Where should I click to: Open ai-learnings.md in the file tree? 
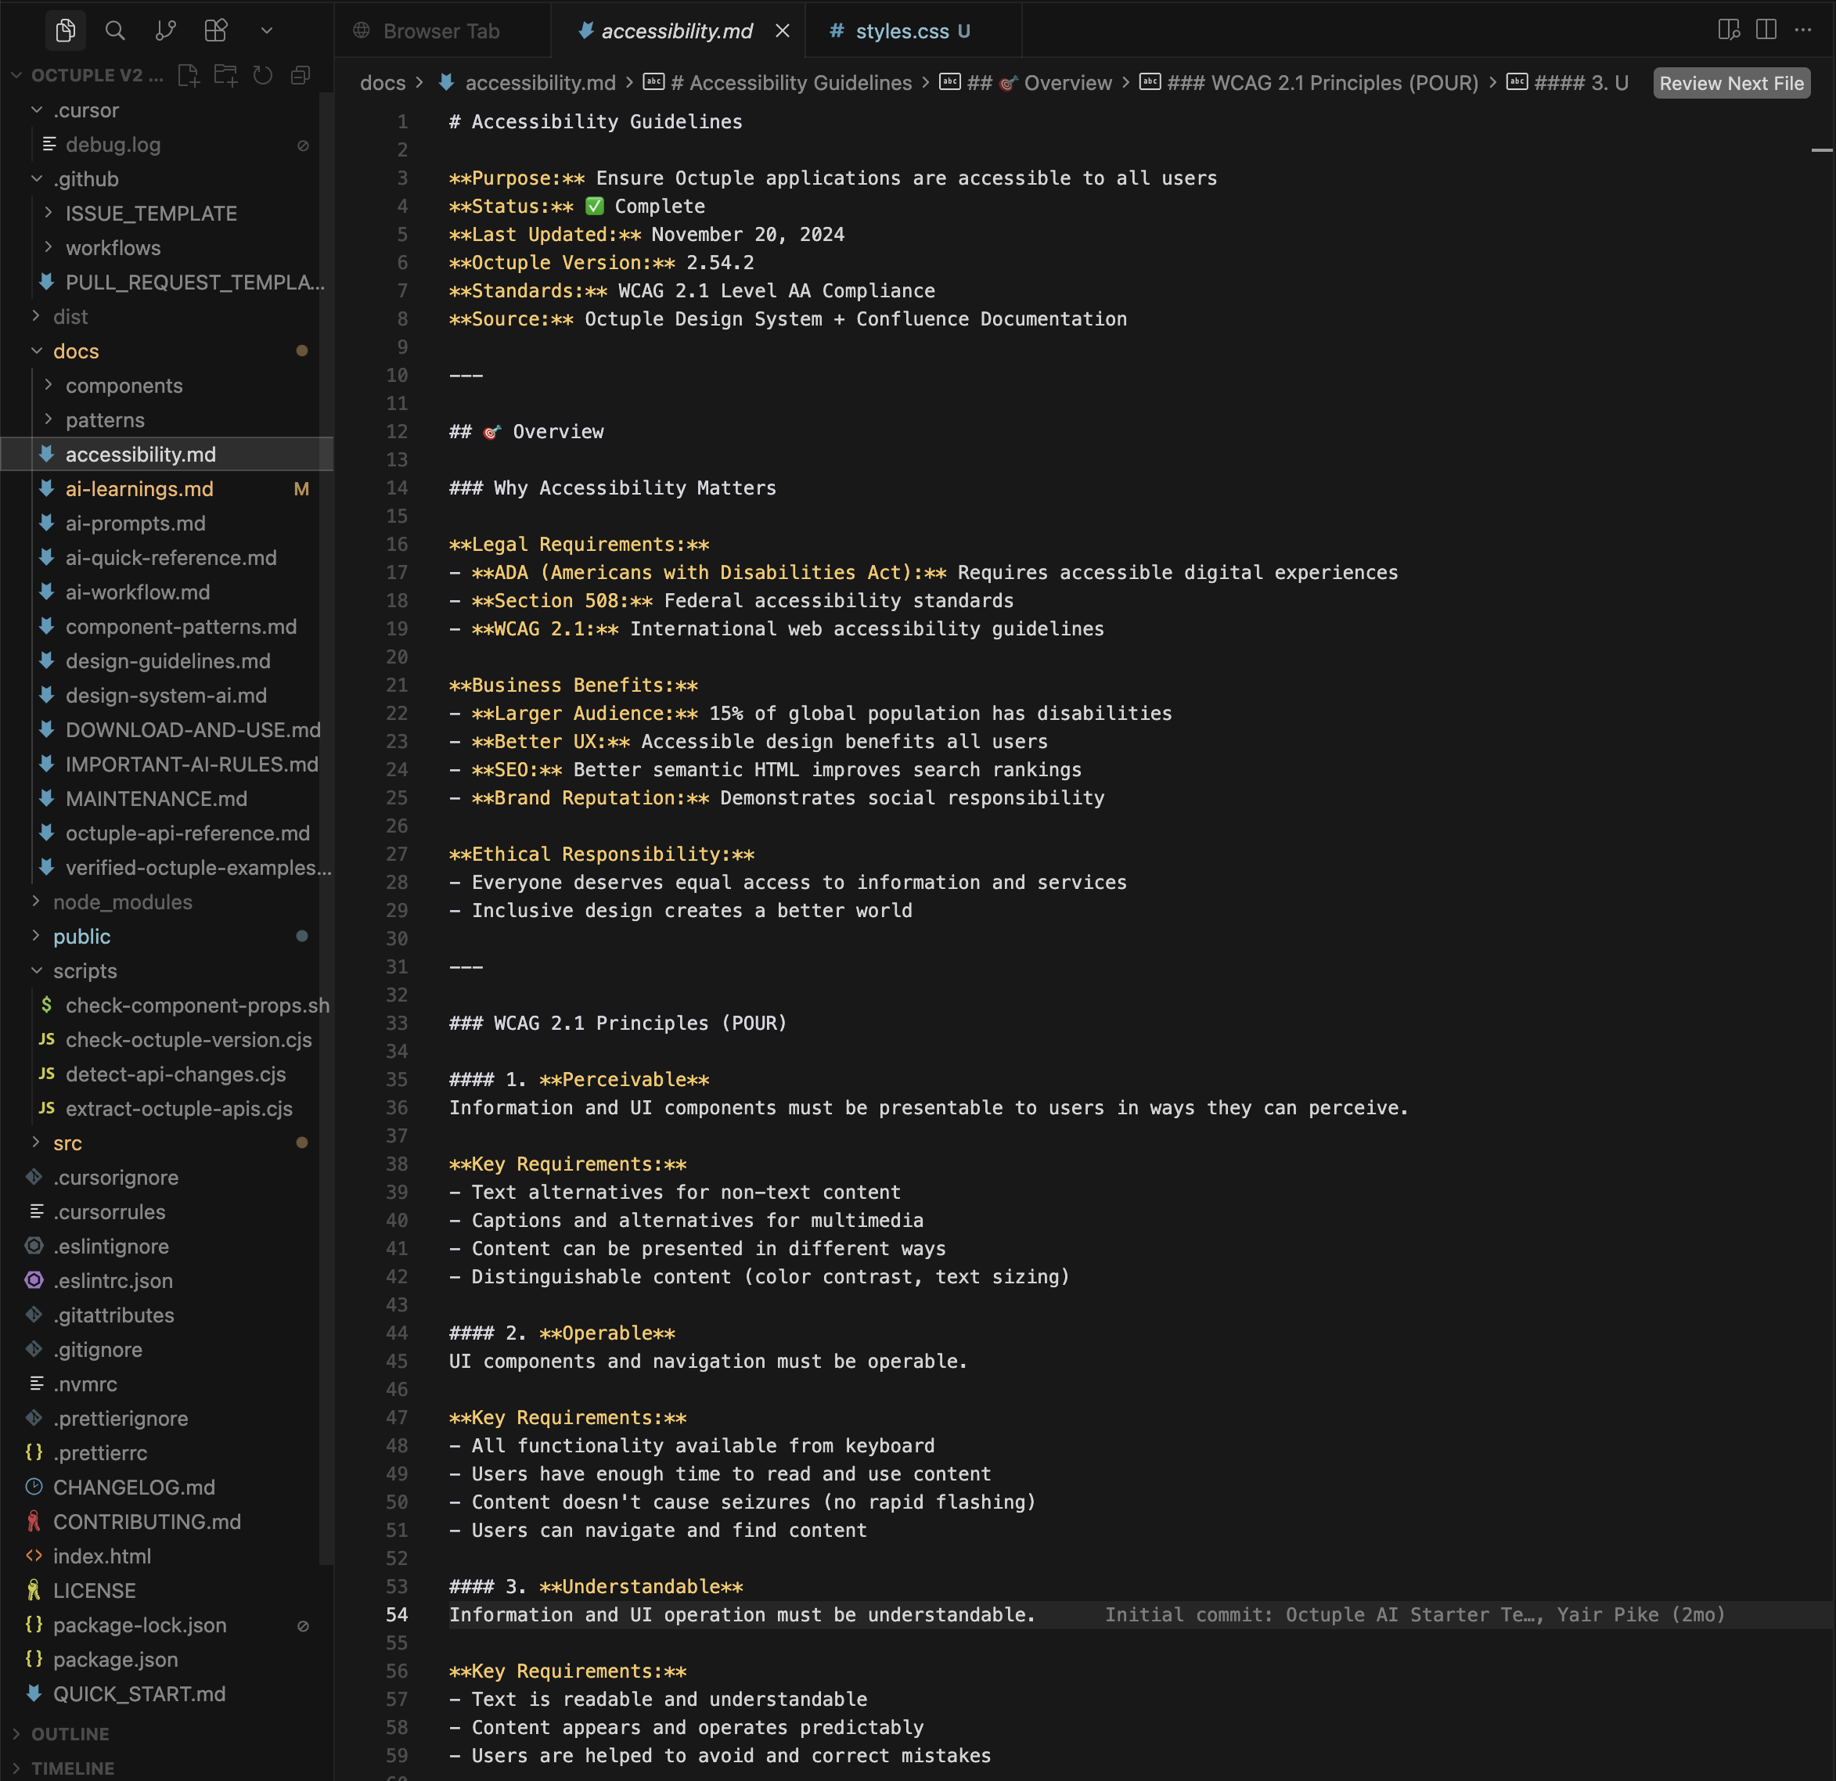pos(139,489)
